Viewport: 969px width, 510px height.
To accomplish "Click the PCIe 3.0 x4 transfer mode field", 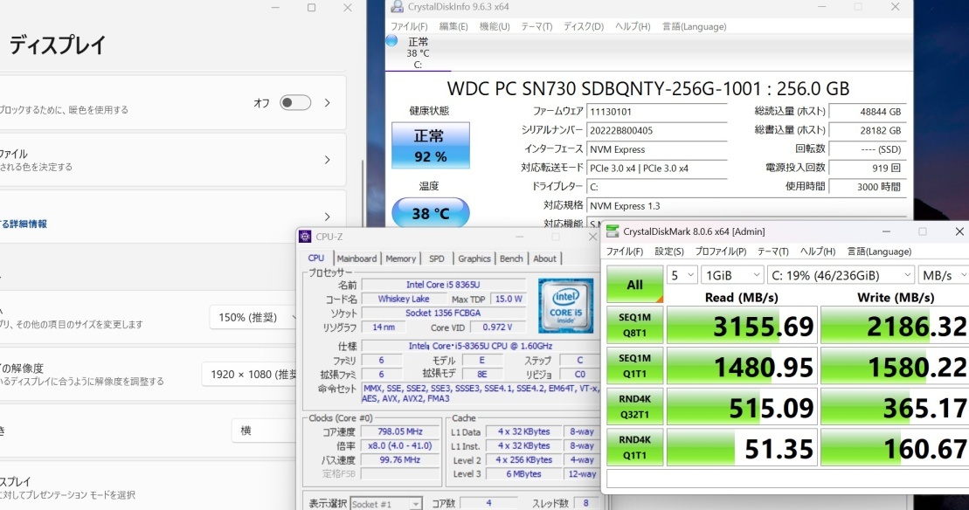I will coord(656,168).
